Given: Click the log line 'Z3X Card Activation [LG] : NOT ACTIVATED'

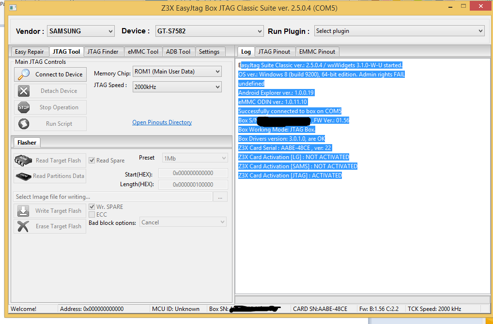Looking at the screenshot, I should pyautogui.click(x=293, y=157).
